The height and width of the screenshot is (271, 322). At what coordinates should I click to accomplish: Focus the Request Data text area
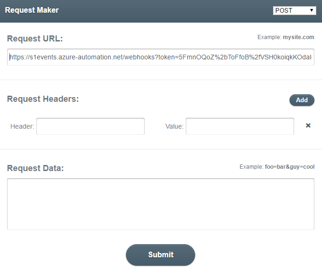pyautogui.click(x=160, y=204)
